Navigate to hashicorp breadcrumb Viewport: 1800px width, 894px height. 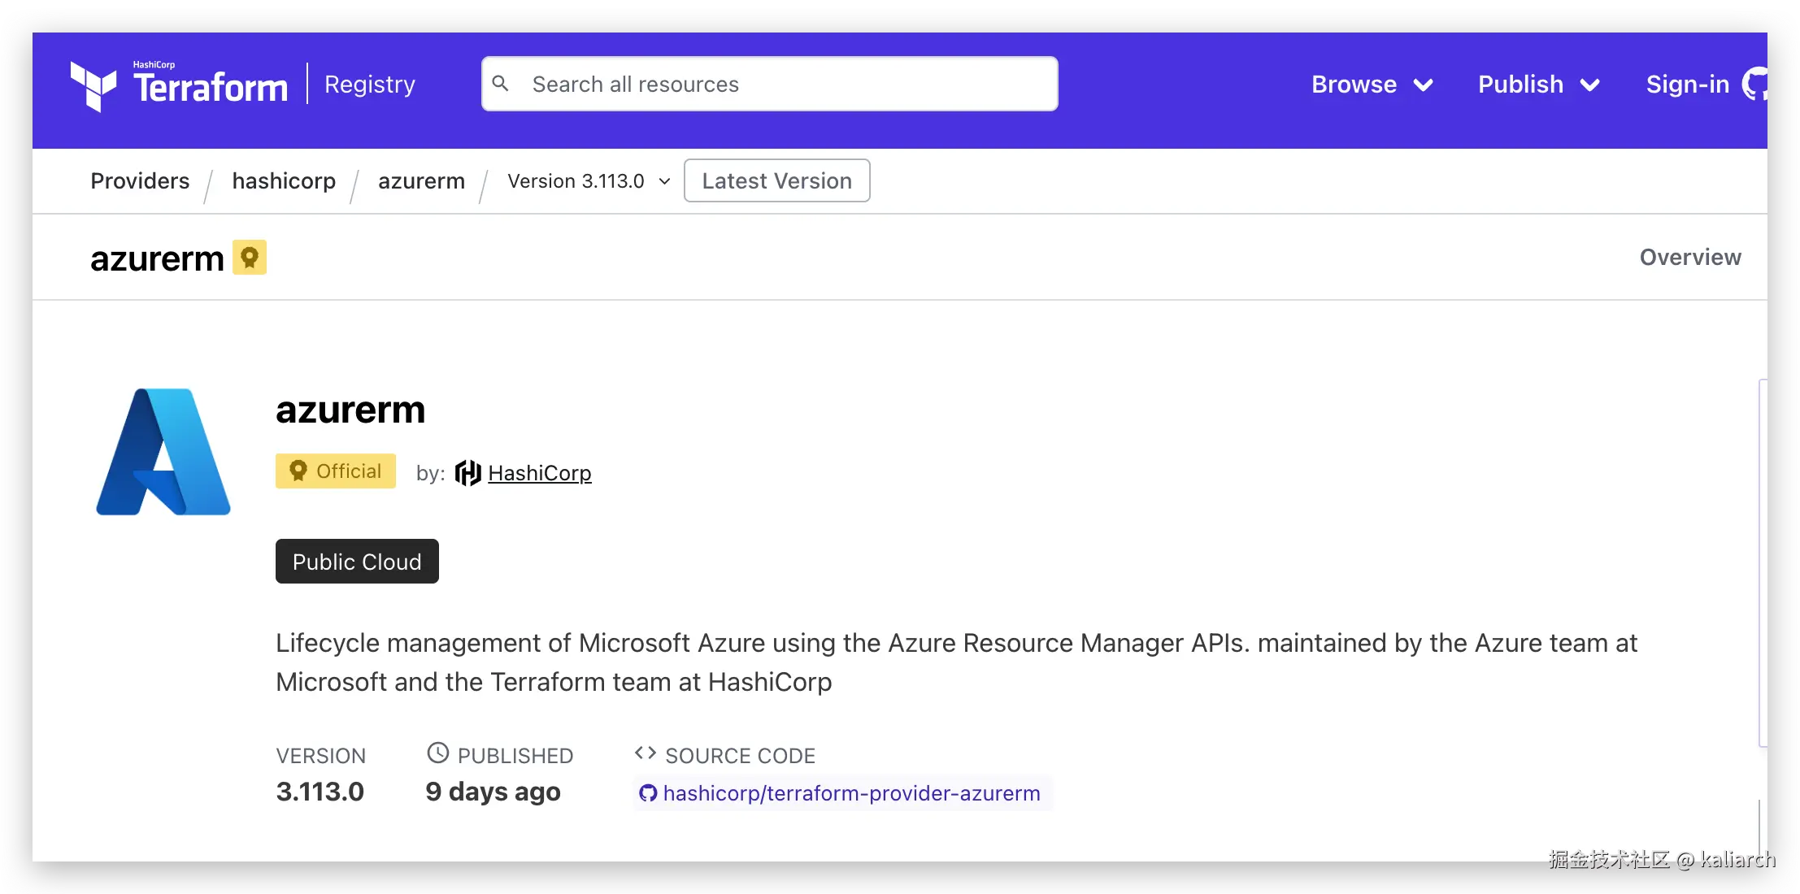coord(284,181)
